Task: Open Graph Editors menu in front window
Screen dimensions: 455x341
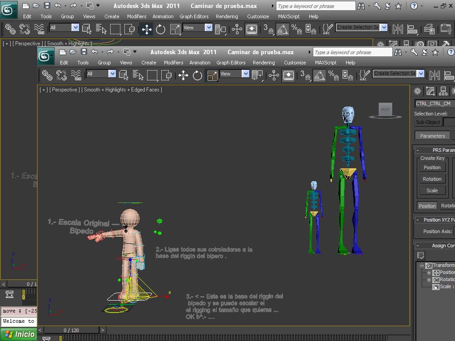Action: (231, 63)
